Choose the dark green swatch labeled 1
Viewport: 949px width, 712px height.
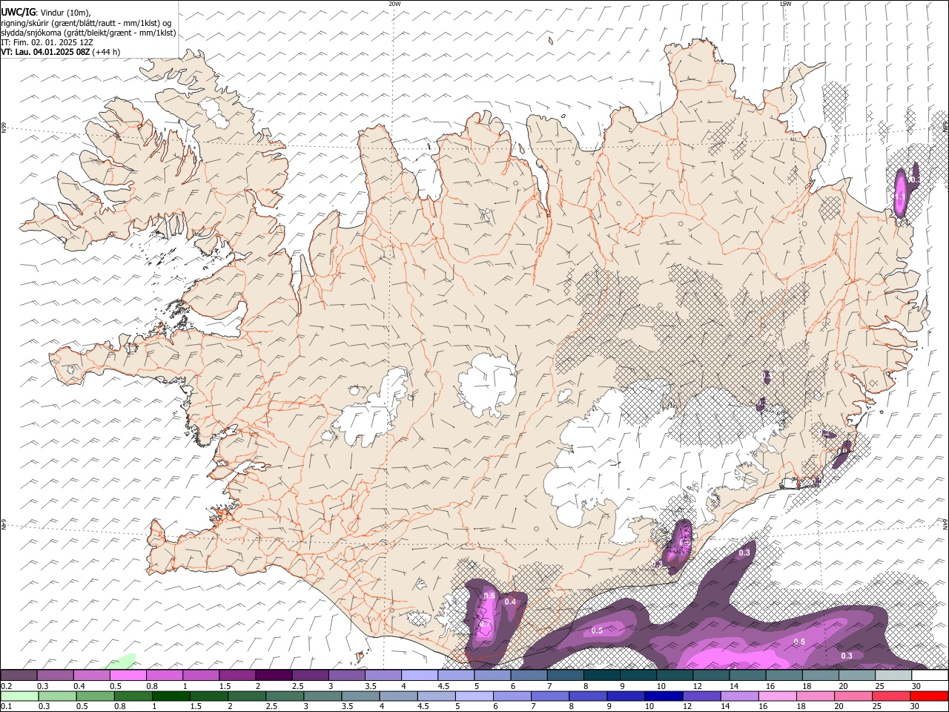click(171, 696)
